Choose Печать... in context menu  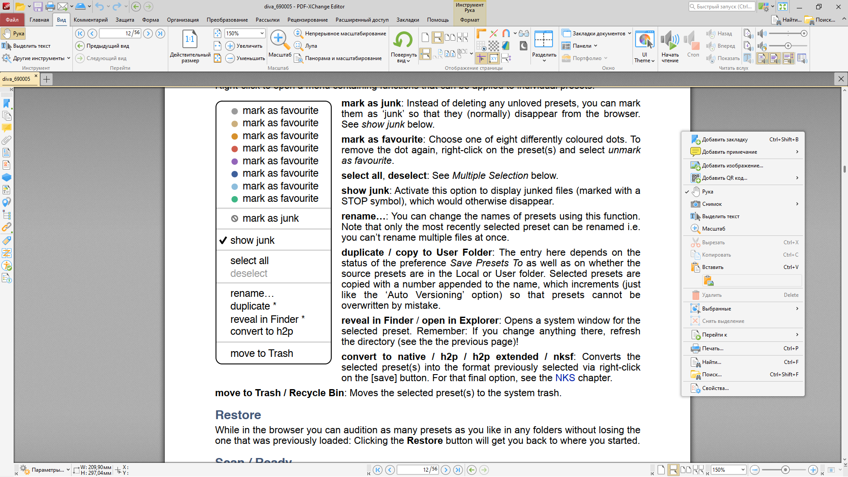point(742,348)
